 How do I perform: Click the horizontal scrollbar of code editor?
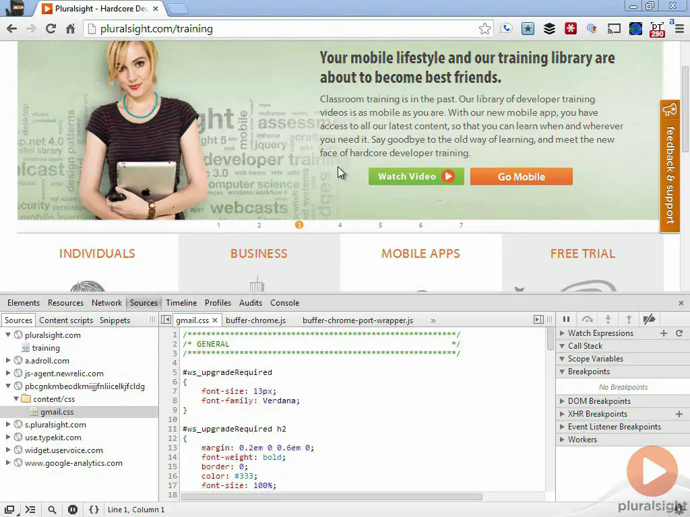coord(332,497)
